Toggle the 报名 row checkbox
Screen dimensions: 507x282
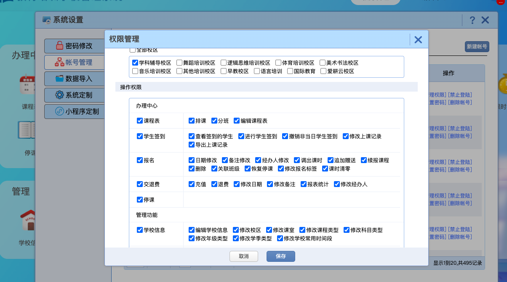click(x=140, y=160)
